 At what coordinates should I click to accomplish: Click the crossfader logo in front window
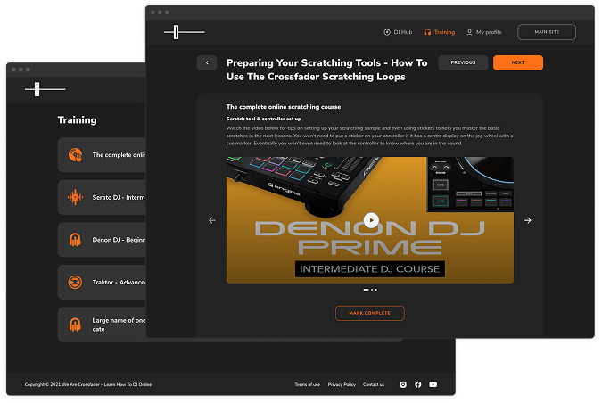coord(185,32)
